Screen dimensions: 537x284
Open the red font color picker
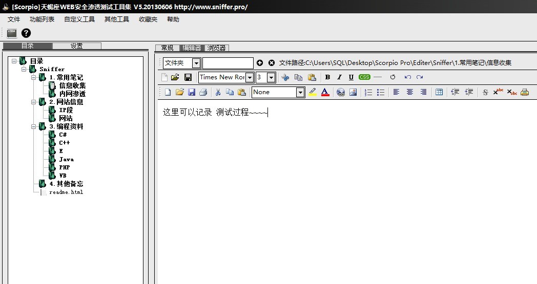[325, 92]
